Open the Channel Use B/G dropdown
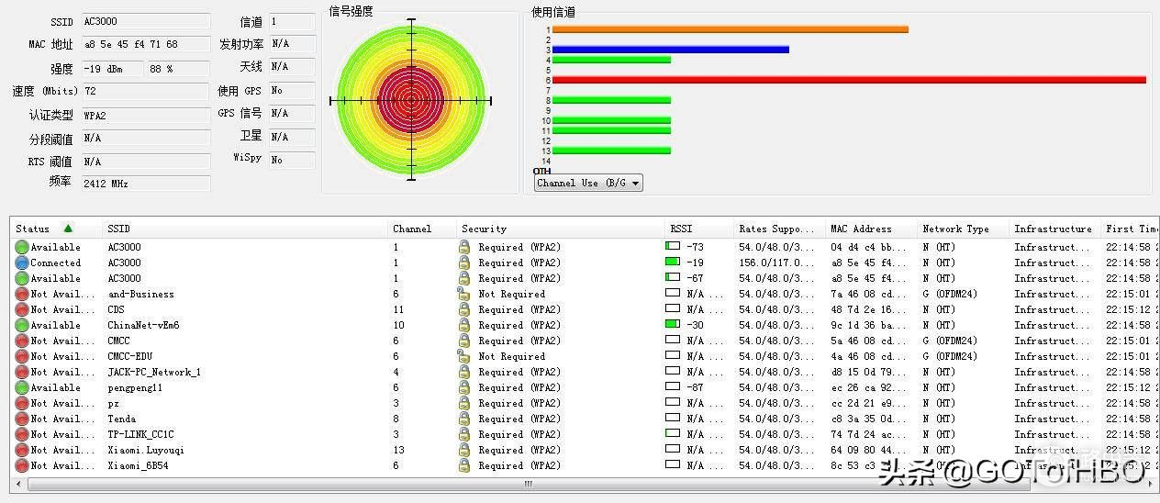The image size is (1160, 503). click(588, 183)
